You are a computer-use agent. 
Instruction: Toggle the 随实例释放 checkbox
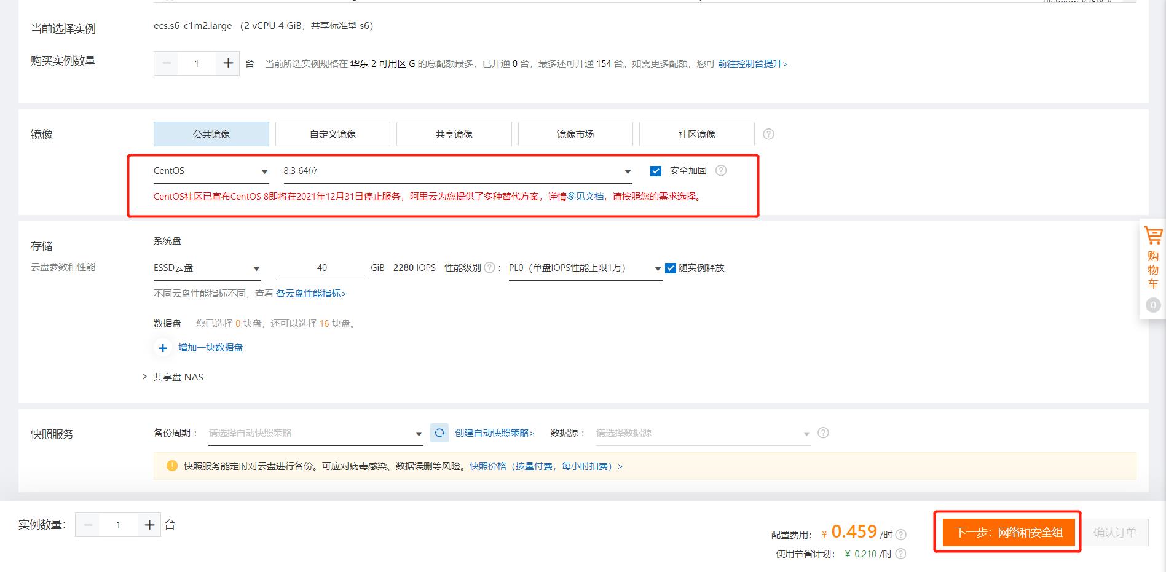click(671, 268)
